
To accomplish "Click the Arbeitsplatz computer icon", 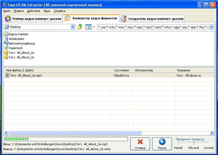I will [6, 39].
